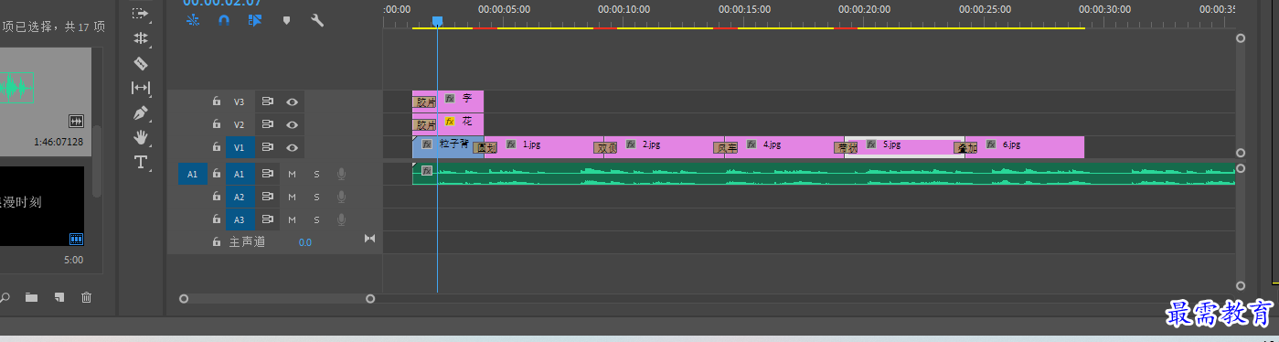
Task: Select the 粒子背 clip on V1
Action: [448, 146]
